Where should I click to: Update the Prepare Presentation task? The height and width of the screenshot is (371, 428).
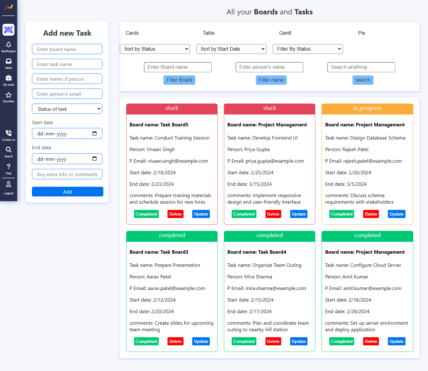201,341
